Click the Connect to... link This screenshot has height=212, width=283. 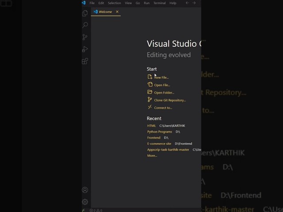point(163,108)
